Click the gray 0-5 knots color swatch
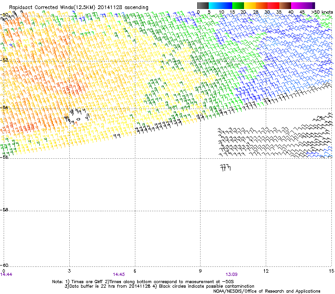Viewport: 335px width, 294px height. coord(203,5)
